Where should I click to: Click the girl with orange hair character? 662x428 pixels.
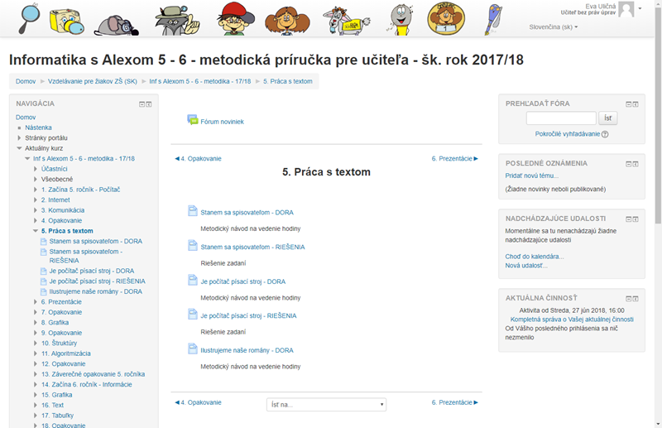click(x=287, y=20)
